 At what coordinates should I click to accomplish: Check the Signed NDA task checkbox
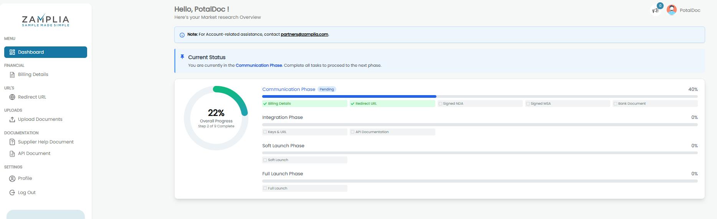point(440,104)
